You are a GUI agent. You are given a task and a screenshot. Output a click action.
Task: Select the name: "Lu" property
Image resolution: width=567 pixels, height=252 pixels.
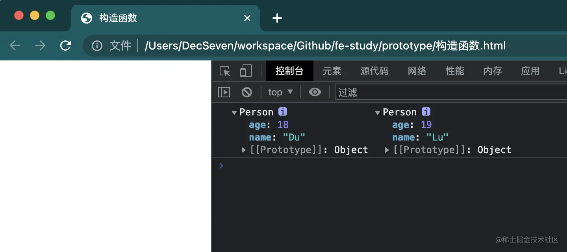(x=421, y=137)
